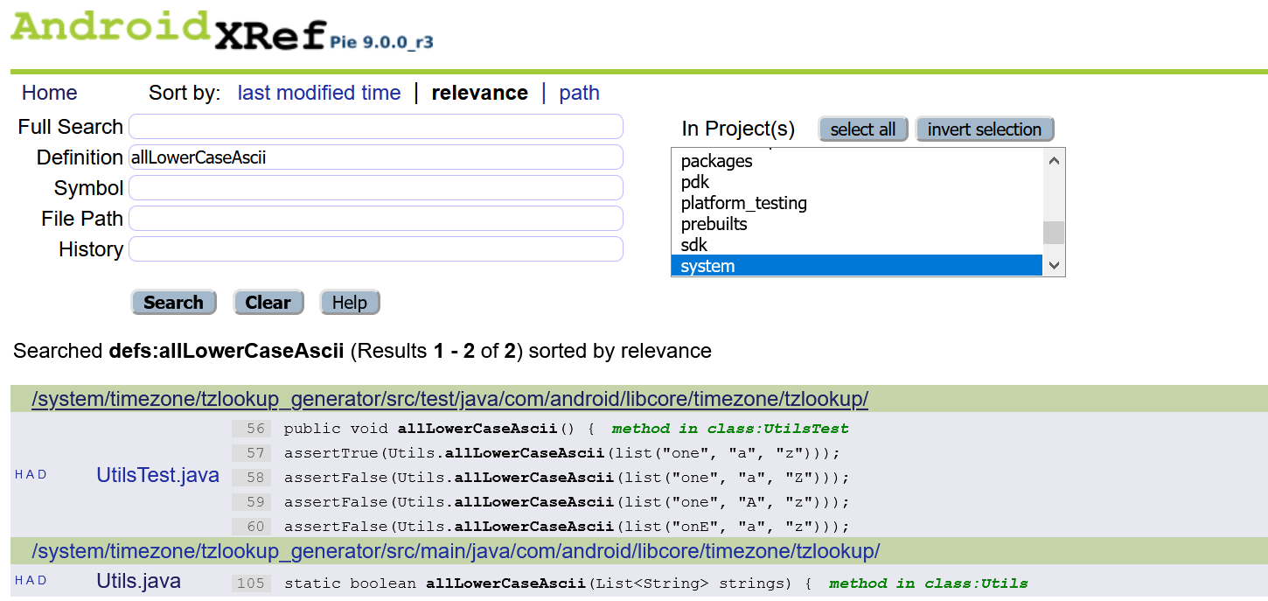Open the Utils.java file link
Viewport: 1268px width, 601px height.
pos(138,581)
